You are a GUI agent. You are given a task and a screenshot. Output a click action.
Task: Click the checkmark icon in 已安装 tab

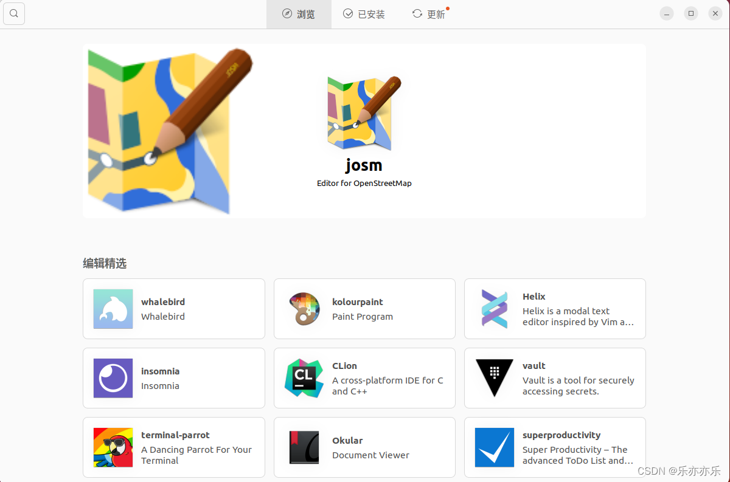tap(348, 13)
